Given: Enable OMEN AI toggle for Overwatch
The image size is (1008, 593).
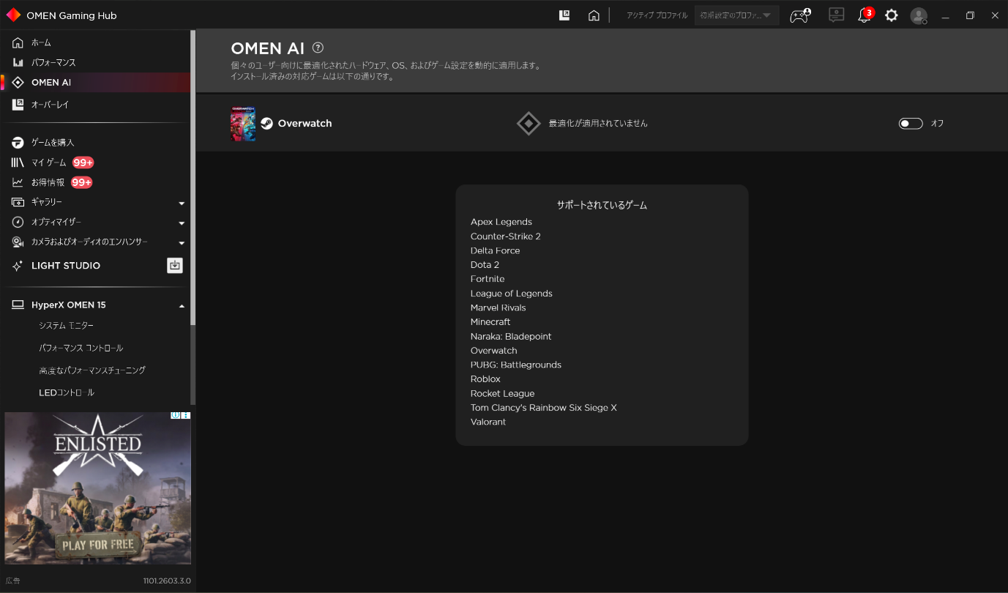Looking at the screenshot, I should point(911,124).
